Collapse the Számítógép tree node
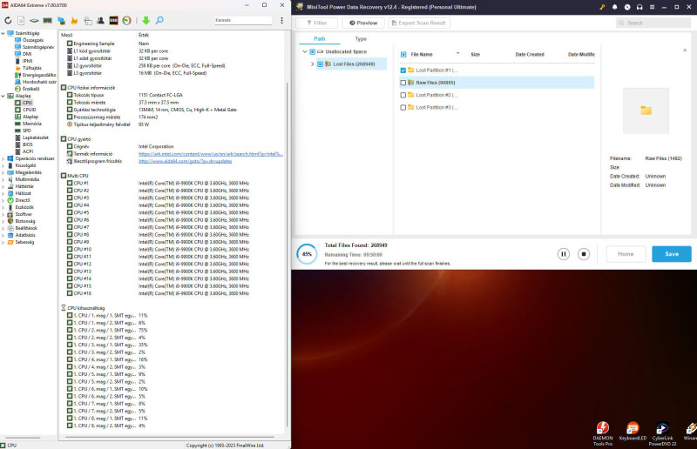 tap(3, 33)
